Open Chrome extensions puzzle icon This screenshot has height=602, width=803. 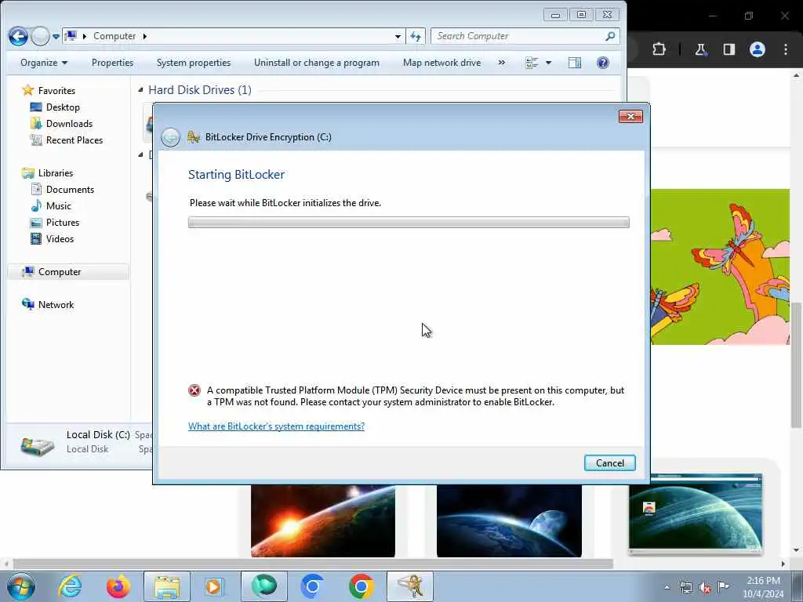coord(659,49)
